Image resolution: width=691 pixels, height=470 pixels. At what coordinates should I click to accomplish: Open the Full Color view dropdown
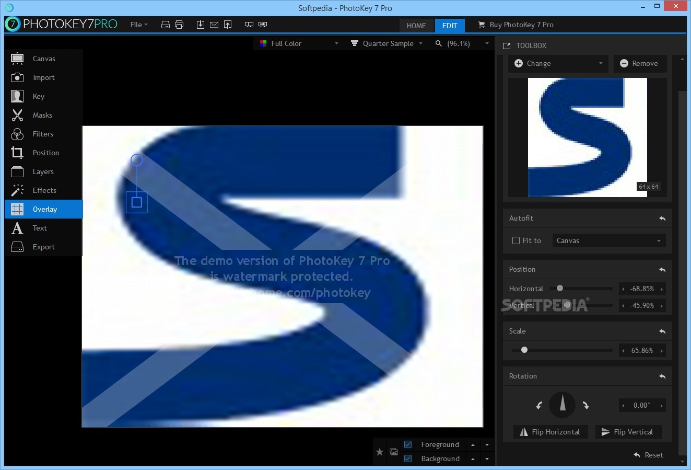[x=300, y=43]
